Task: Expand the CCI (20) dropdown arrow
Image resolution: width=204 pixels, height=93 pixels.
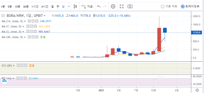Action: click(x=14, y=65)
